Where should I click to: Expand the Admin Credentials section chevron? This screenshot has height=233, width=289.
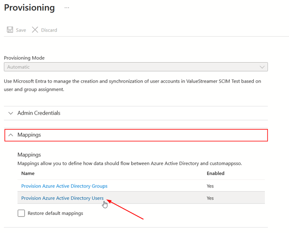coord(11,113)
